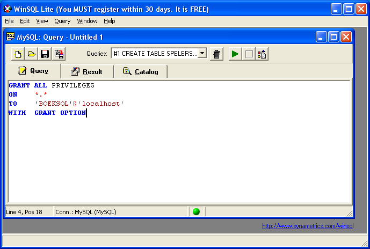The height and width of the screenshot is (249, 370).
Task: Open the Help menu
Action: pos(109,21)
